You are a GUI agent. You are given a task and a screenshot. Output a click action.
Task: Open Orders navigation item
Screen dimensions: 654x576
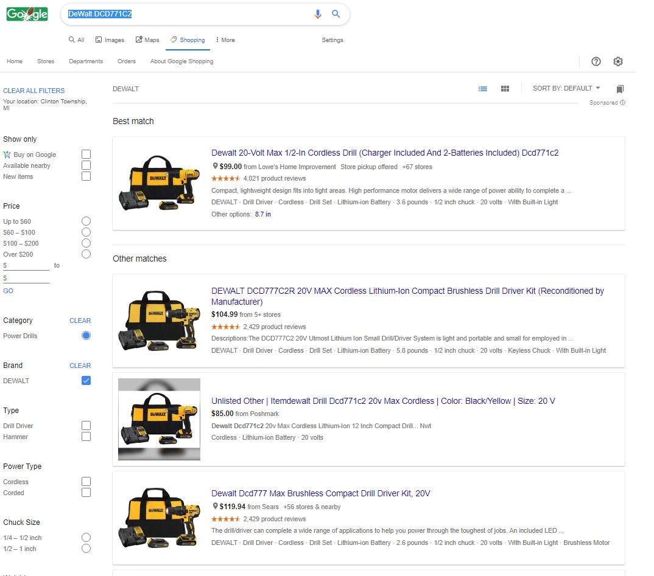point(127,61)
